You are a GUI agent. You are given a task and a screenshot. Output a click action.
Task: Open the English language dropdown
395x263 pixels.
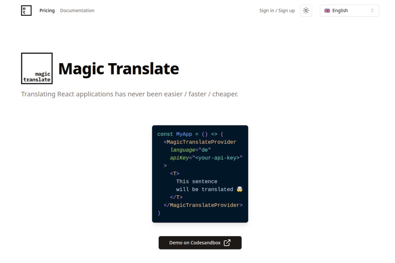[349, 10]
